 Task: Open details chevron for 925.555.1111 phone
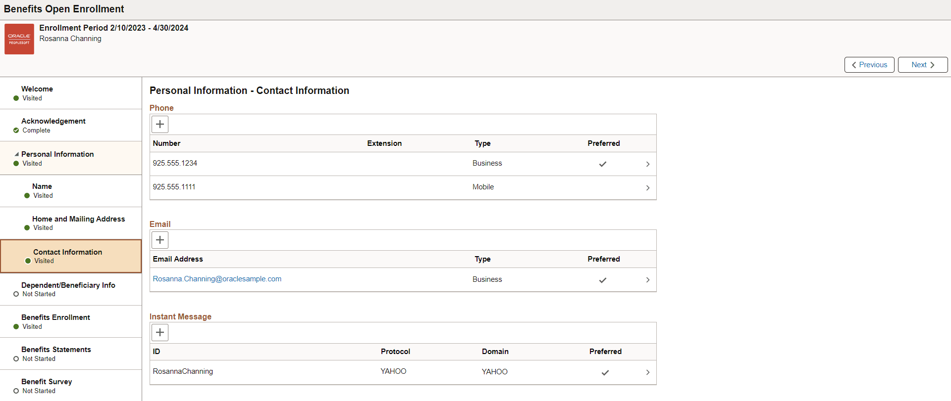(x=647, y=188)
